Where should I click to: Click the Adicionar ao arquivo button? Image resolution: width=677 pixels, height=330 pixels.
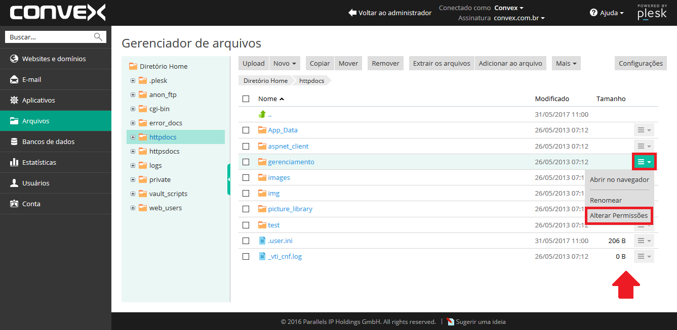click(x=510, y=63)
